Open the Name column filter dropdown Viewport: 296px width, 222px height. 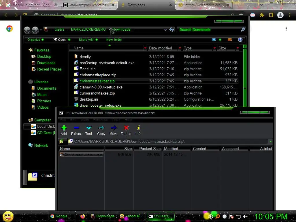click(x=145, y=48)
